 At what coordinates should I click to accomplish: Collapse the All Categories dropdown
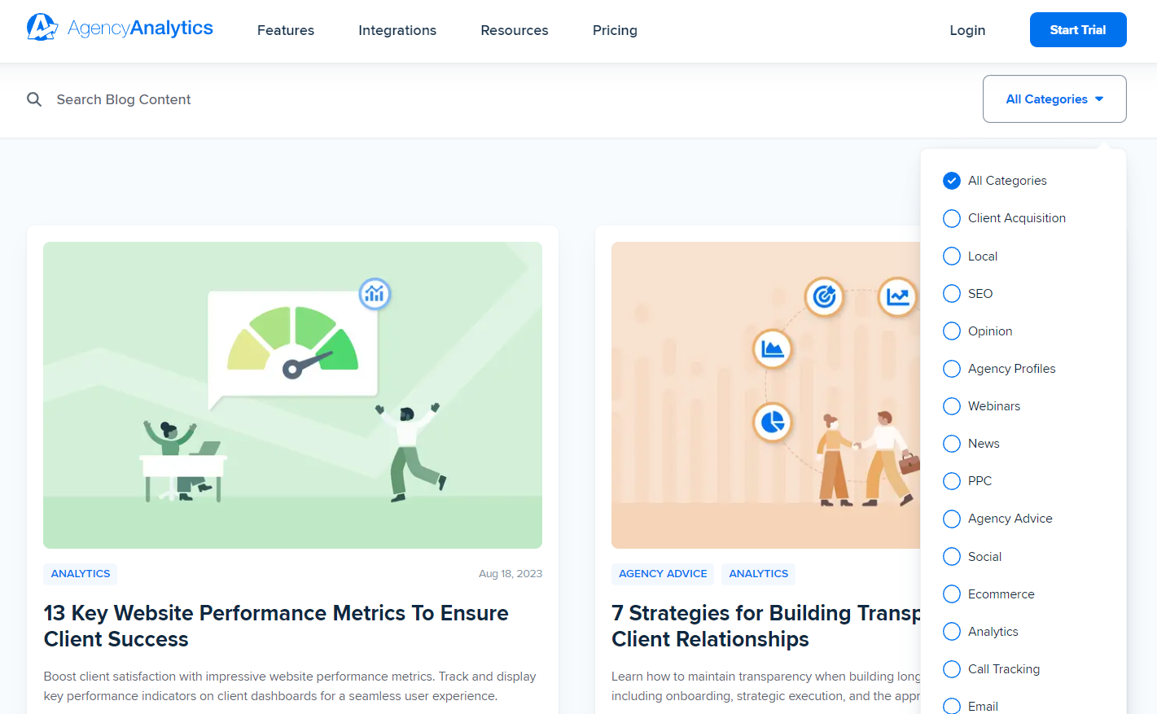[x=1054, y=99]
